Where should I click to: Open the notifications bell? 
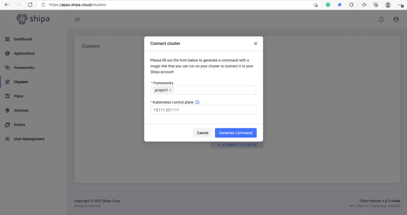click(x=381, y=19)
